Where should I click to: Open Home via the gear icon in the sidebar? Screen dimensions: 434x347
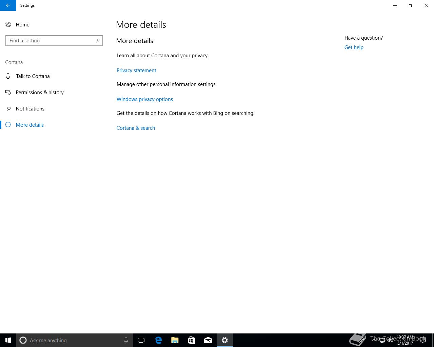pyautogui.click(x=8, y=24)
